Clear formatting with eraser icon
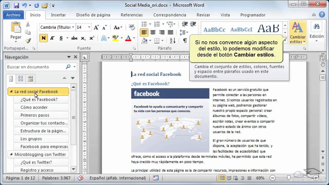Screen dimensions: 329x185 coord(132,27)
